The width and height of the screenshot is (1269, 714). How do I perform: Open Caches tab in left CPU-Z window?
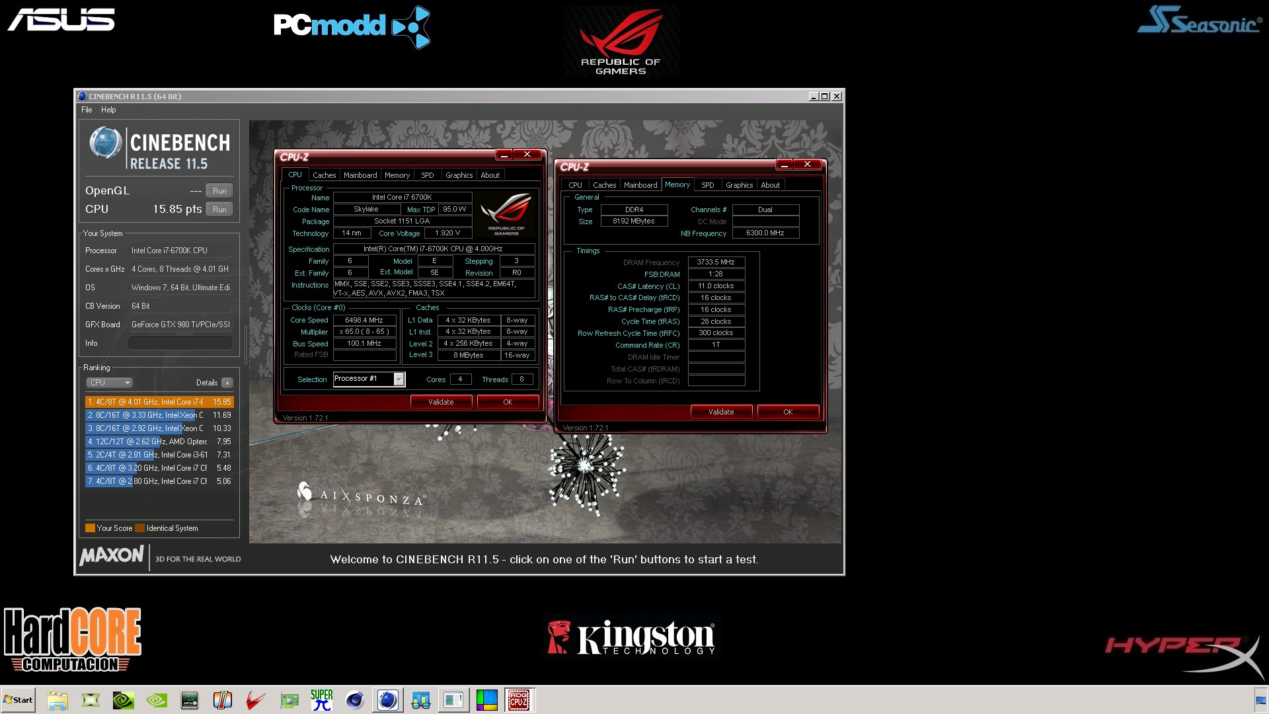[325, 175]
